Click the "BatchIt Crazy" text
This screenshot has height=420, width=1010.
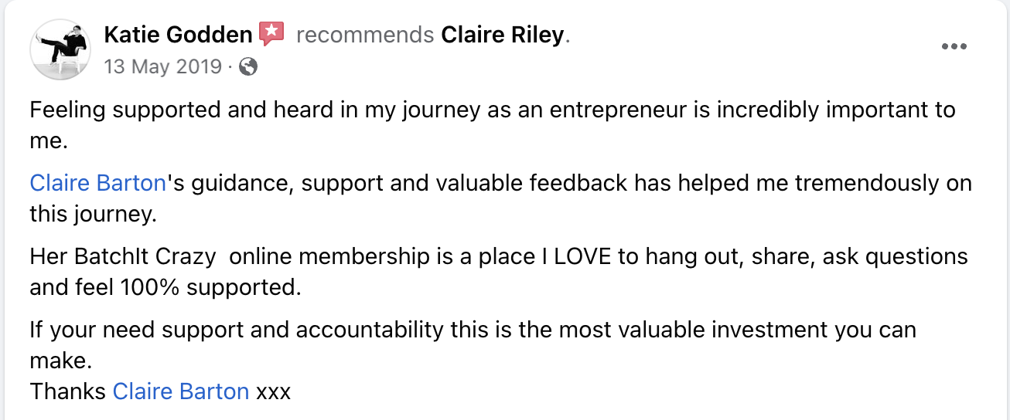(x=144, y=256)
